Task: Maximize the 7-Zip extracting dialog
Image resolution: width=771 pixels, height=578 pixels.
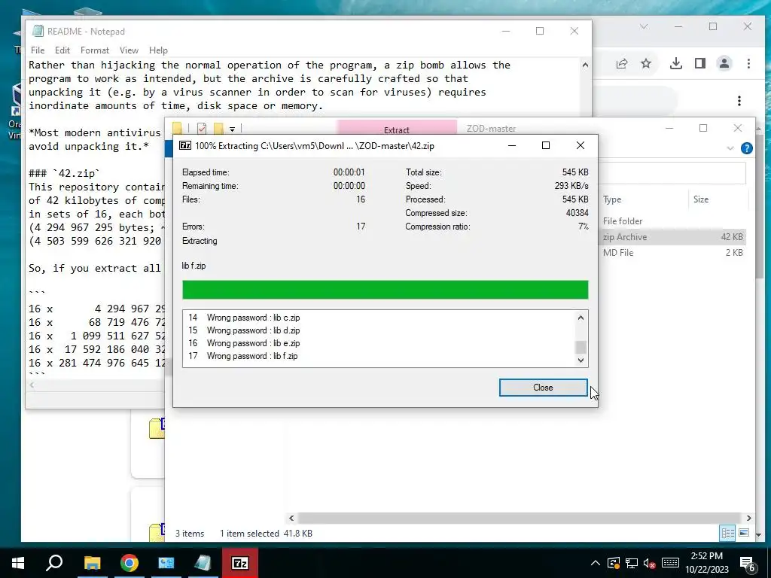Action: 546,145
